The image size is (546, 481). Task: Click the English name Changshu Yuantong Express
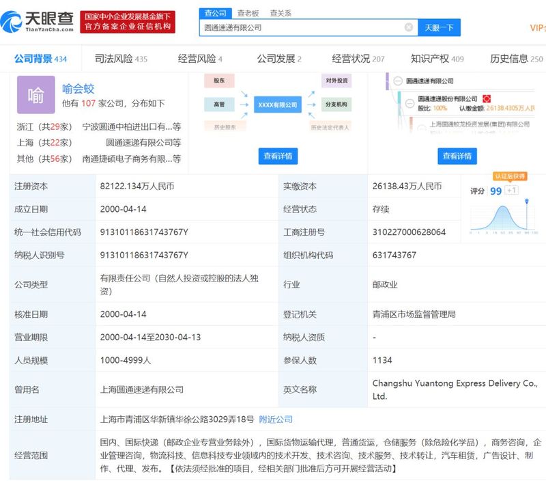455,389
